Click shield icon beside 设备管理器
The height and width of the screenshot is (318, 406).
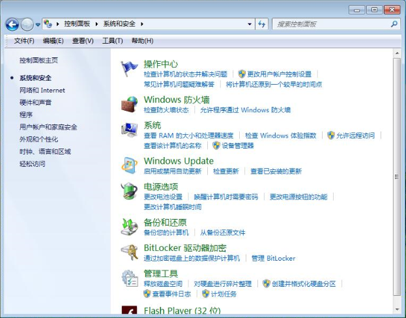[216, 145]
